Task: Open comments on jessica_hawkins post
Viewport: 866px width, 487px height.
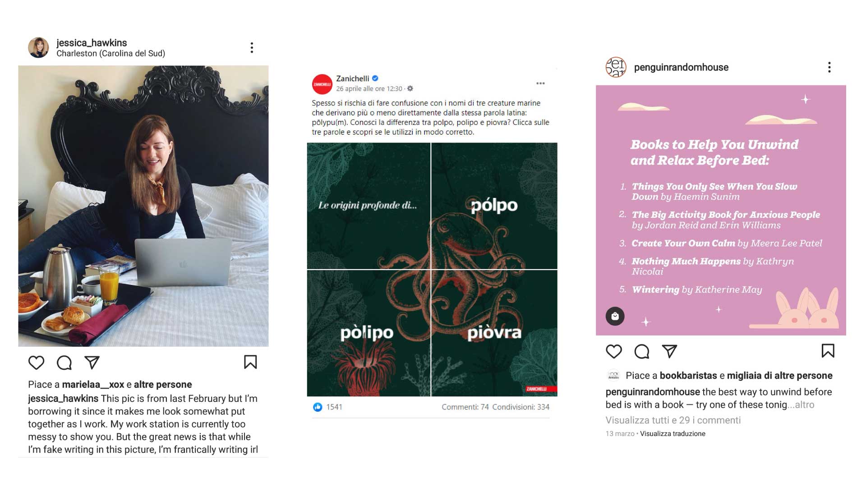Action: 64,363
